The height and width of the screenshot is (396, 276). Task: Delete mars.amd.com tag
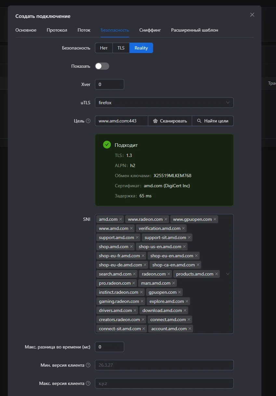point(174,283)
